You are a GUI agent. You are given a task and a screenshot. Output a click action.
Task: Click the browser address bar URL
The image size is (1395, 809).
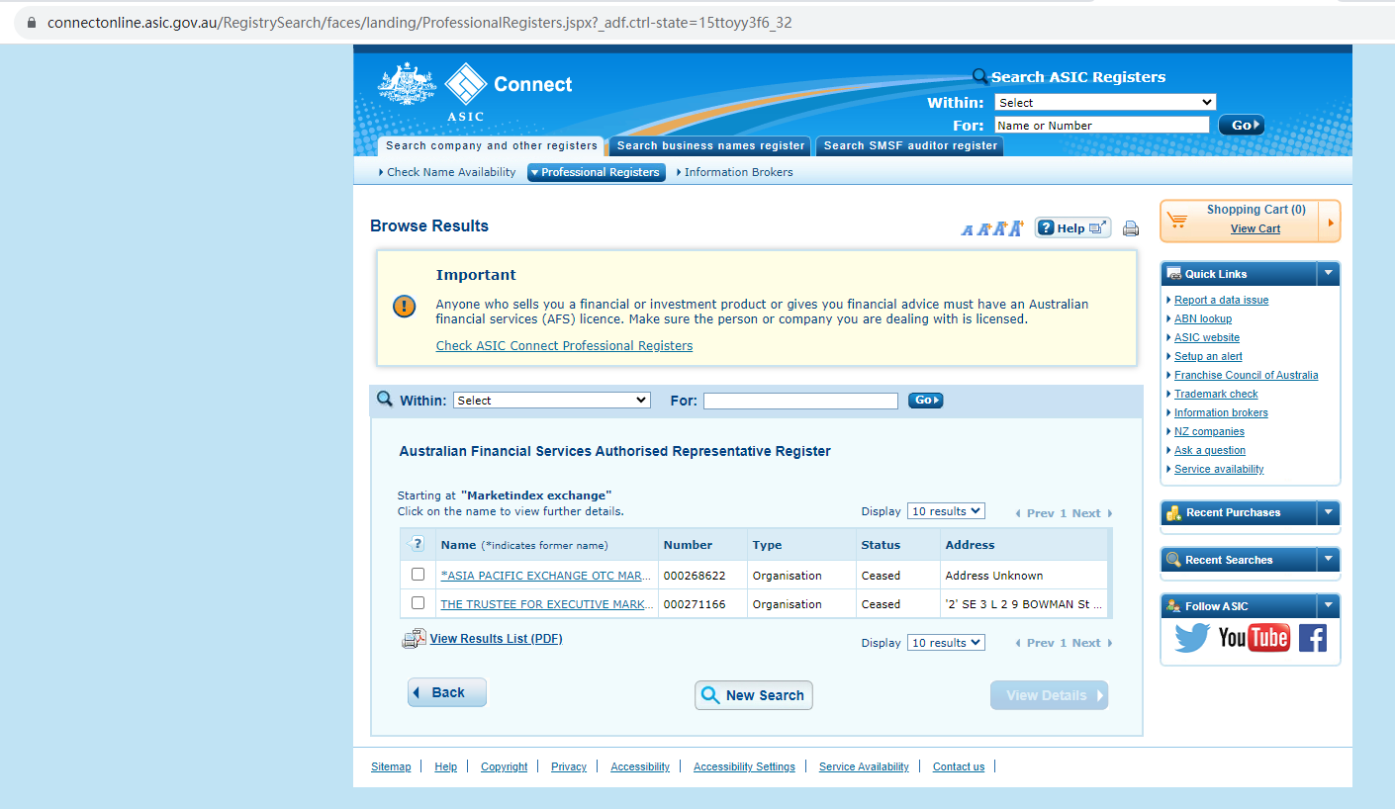(x=419, y=22)
